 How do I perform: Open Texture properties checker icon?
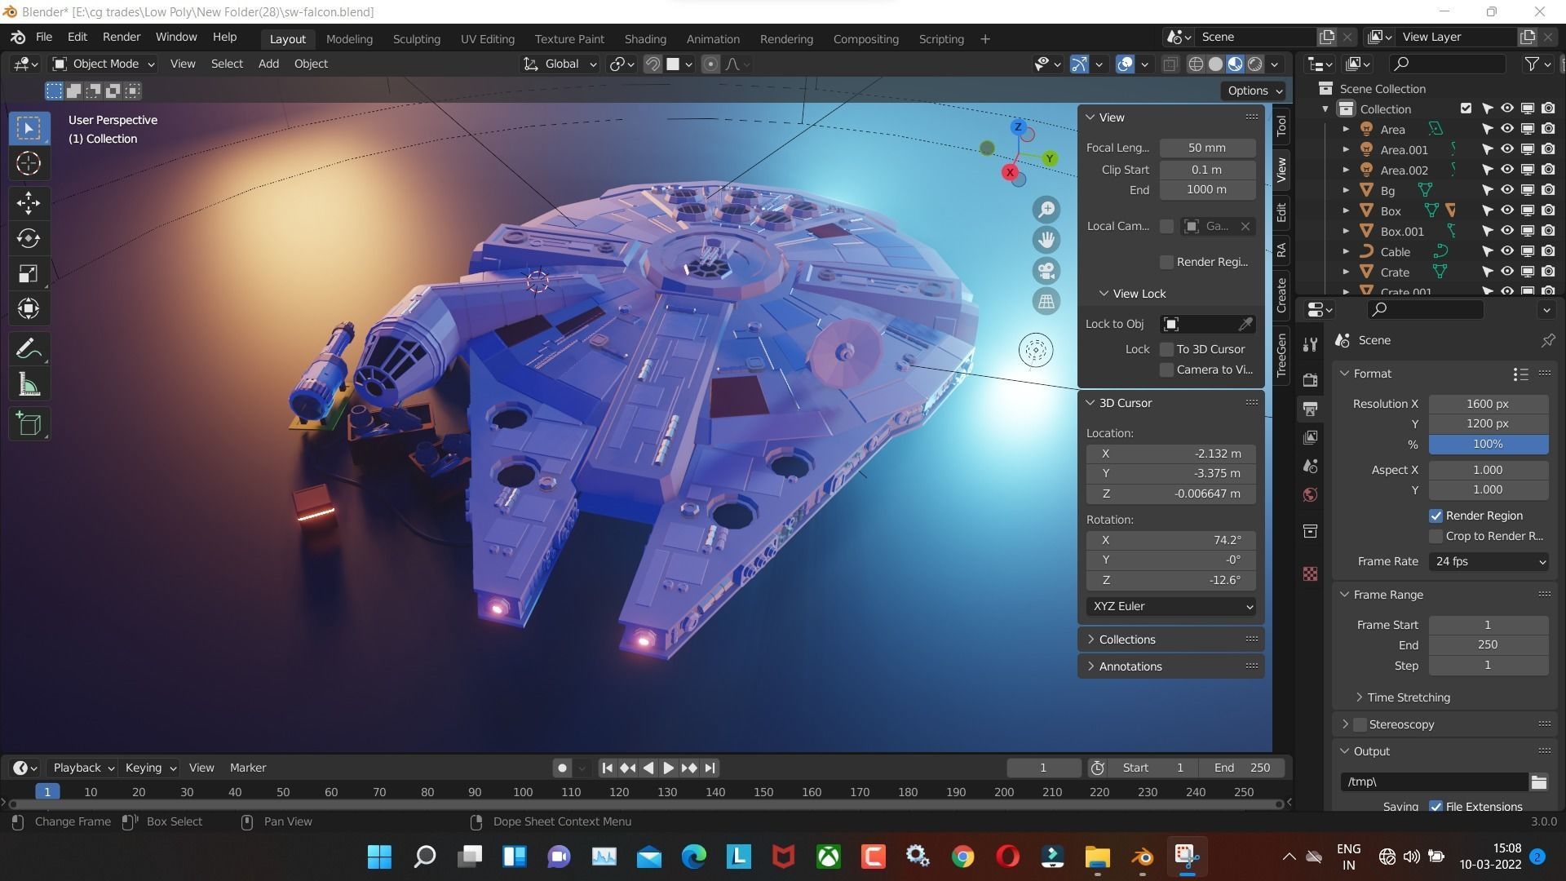coord(1310,574)
